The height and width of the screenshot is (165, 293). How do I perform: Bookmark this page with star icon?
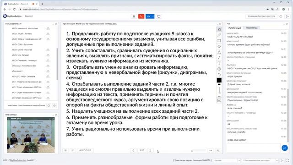tap(277, 9)
